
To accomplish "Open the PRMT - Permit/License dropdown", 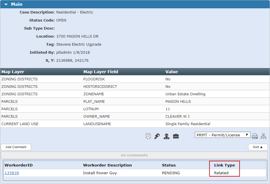I will [x=222, y=135].
